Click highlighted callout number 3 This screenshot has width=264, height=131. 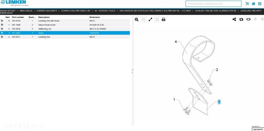point(219,101)
